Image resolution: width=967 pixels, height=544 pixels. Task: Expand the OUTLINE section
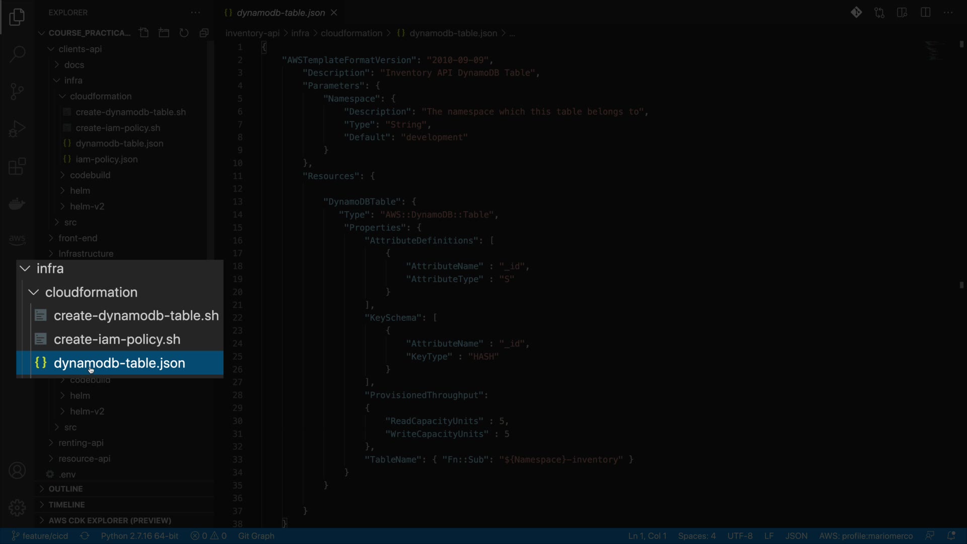tap(65, 489)
